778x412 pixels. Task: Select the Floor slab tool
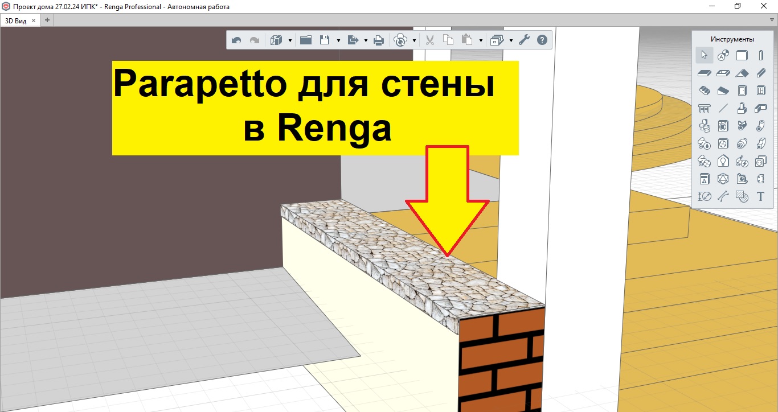705,73
